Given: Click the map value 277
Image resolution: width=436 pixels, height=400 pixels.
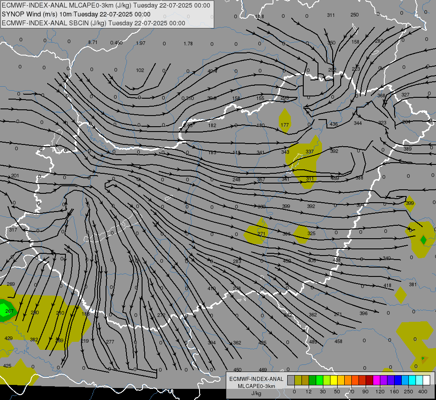Looking at the screenshot, I should (x=110, y=342).
